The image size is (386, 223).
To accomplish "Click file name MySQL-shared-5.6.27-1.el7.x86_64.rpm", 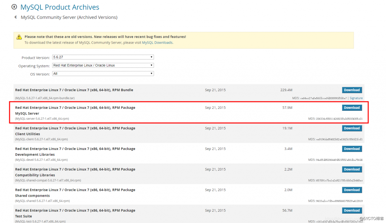I will [42, 201].
